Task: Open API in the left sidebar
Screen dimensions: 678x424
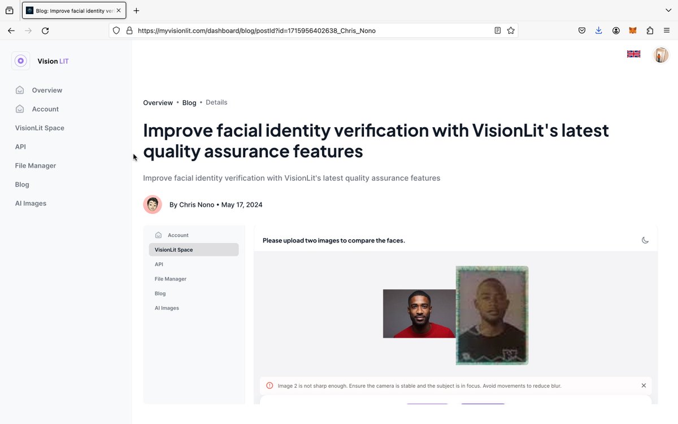Action: [x=20, y=146]
